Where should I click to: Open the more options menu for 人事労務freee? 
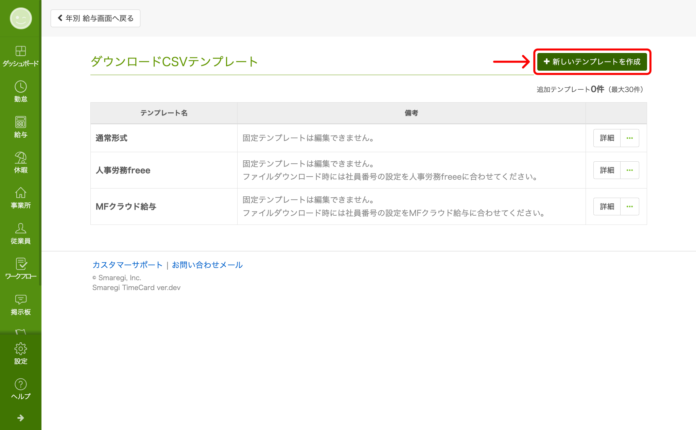[x=630, y=170]
